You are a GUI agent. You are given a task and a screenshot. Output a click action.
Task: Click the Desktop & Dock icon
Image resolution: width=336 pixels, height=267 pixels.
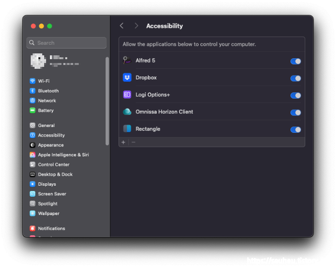coord(32,175)
